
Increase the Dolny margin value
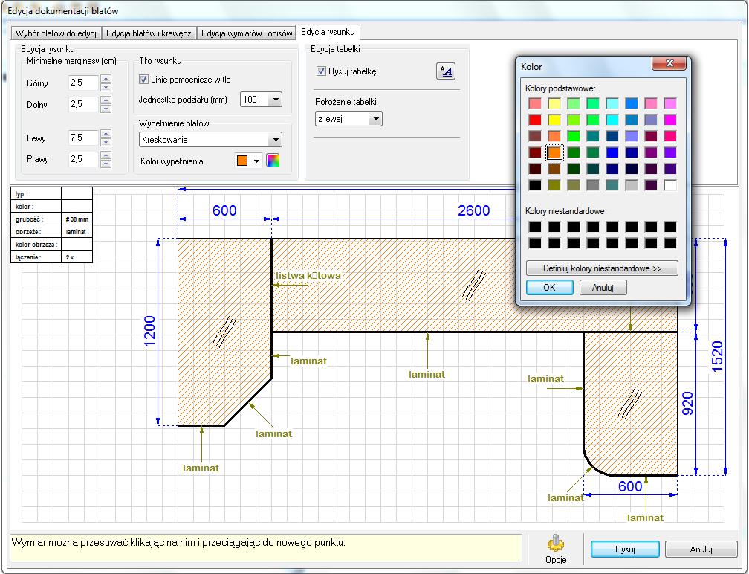(106, 100)
